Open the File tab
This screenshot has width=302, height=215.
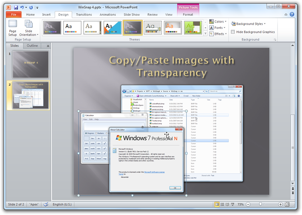click(x=14, y=14)
